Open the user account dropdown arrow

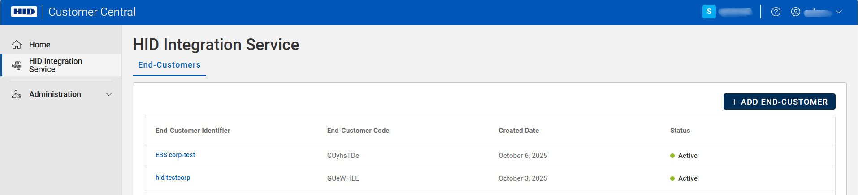pos(839,12)
